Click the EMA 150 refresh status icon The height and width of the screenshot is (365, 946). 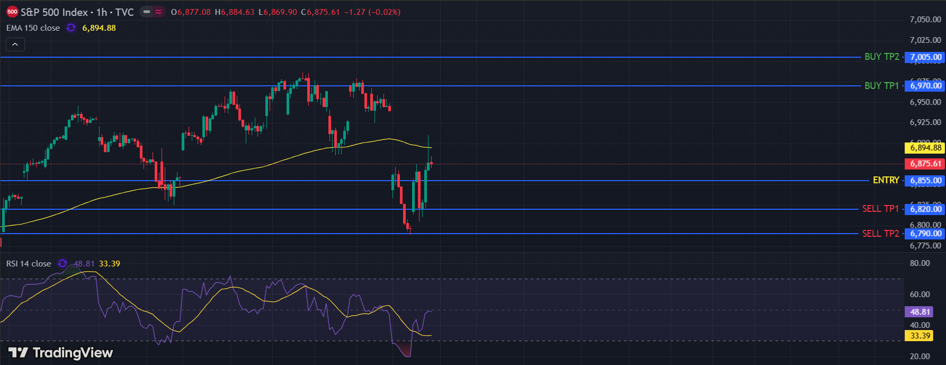[x=71, y=28]
